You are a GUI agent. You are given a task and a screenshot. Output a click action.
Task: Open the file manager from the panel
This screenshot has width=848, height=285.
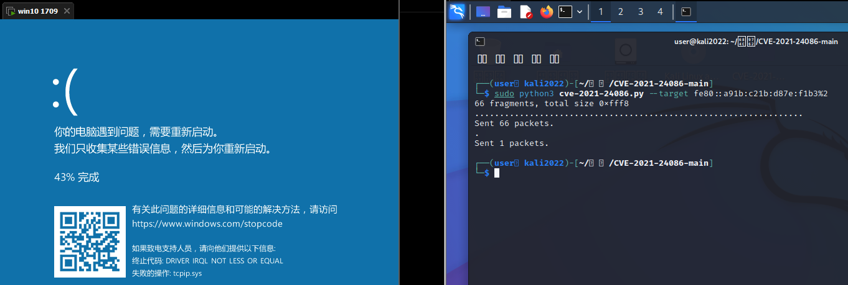tap(504, 11)
